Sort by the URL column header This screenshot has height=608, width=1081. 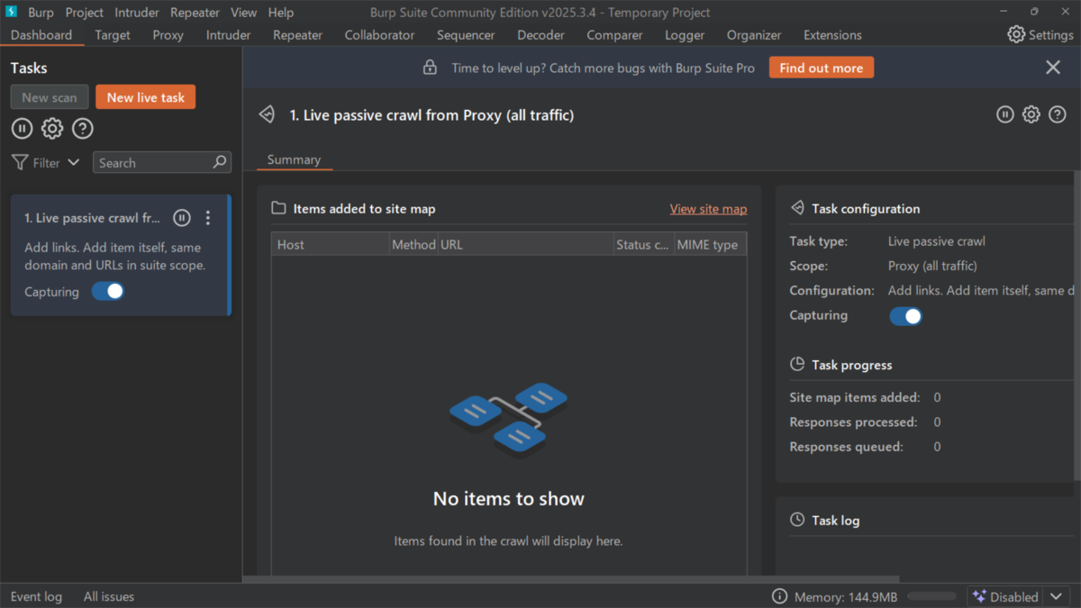(x=525, y=244)
